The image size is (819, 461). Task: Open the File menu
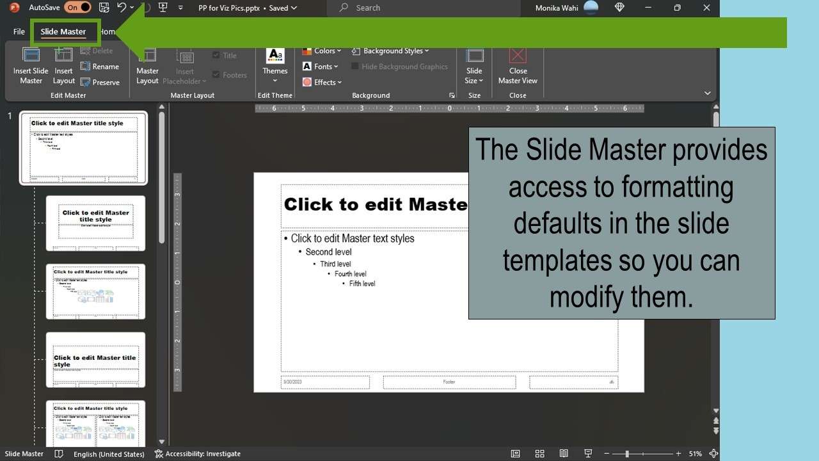[x=17, y=31]
